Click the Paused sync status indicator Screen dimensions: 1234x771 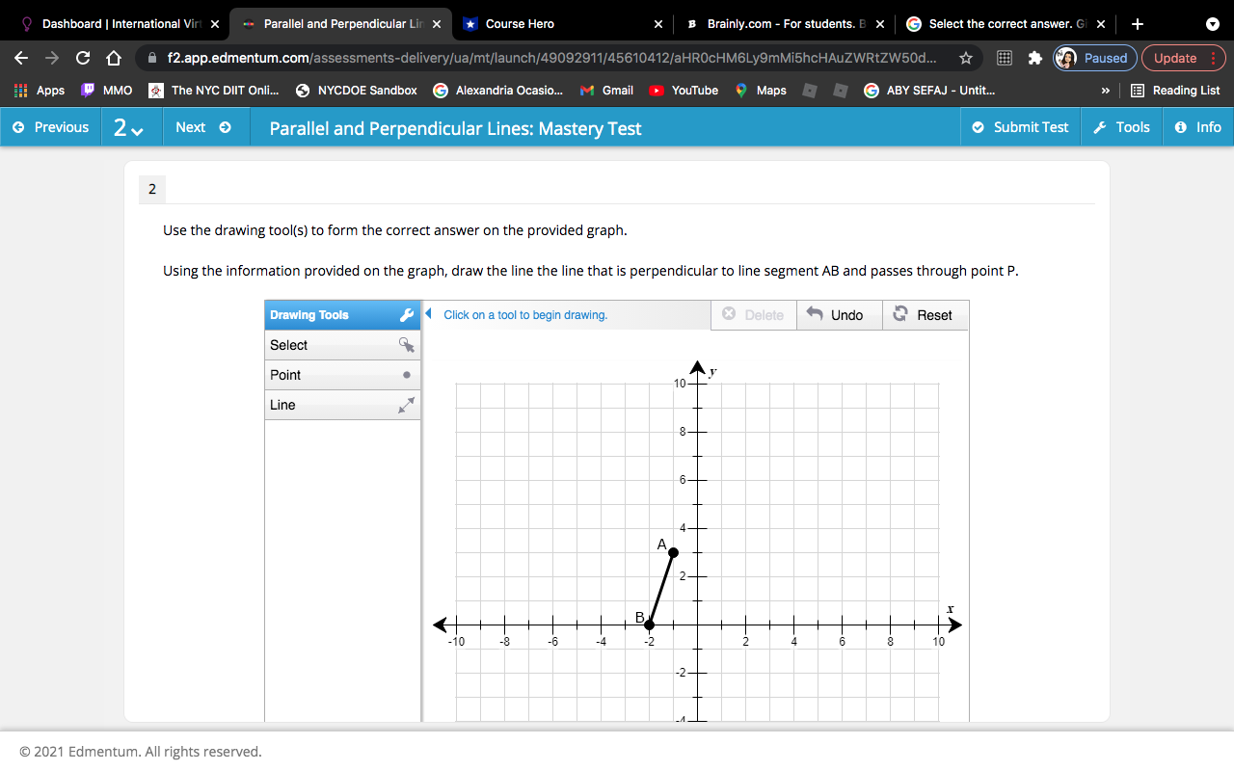coord(1094,57)
